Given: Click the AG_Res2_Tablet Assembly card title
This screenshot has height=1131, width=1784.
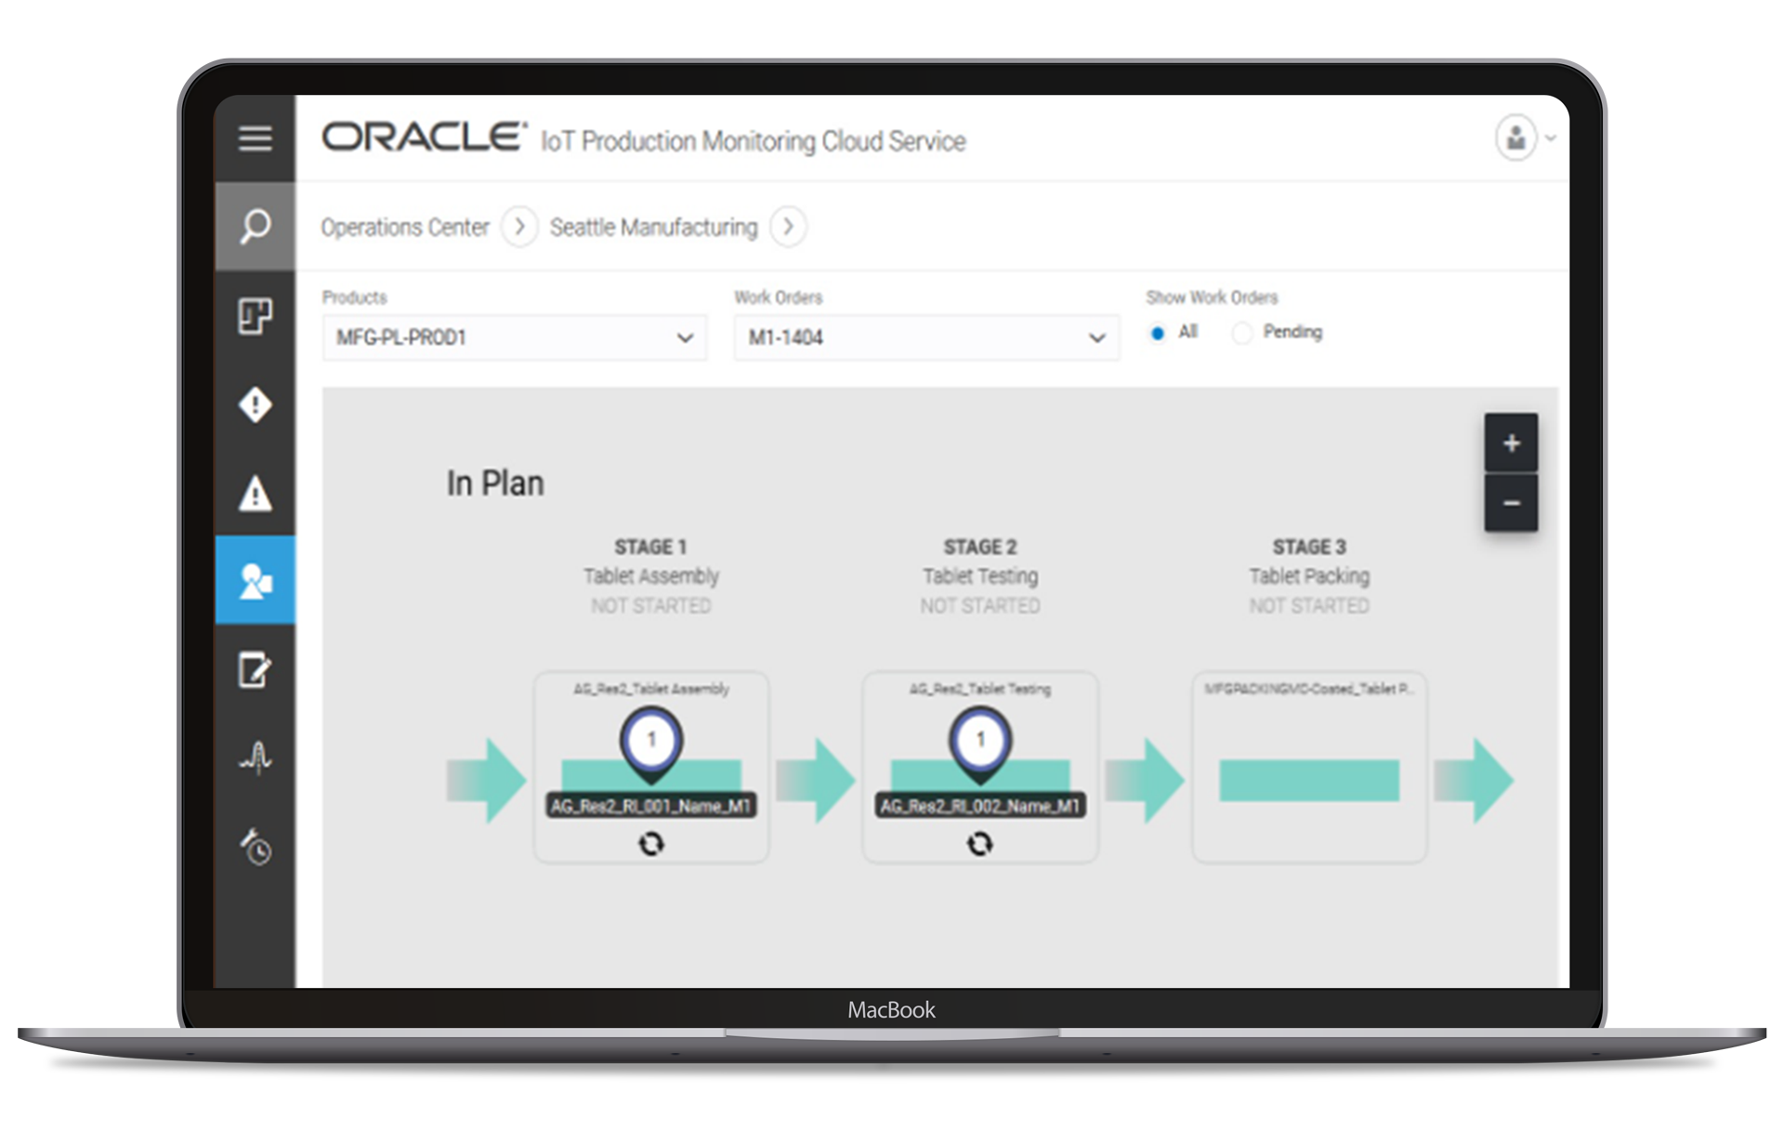Looking at the screenshot, I should point(651,689).
